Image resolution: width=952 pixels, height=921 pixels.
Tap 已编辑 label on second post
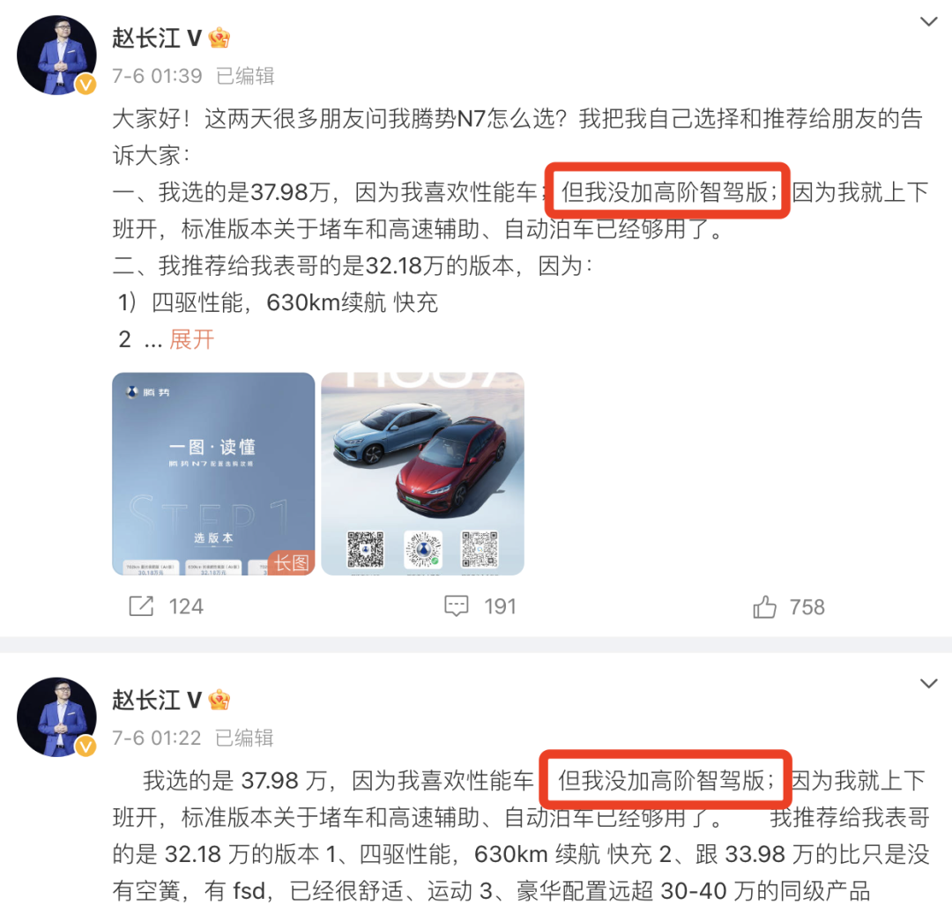click(245, 738)
